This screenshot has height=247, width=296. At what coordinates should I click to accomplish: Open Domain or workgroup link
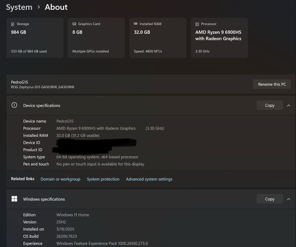pos(60,179)
